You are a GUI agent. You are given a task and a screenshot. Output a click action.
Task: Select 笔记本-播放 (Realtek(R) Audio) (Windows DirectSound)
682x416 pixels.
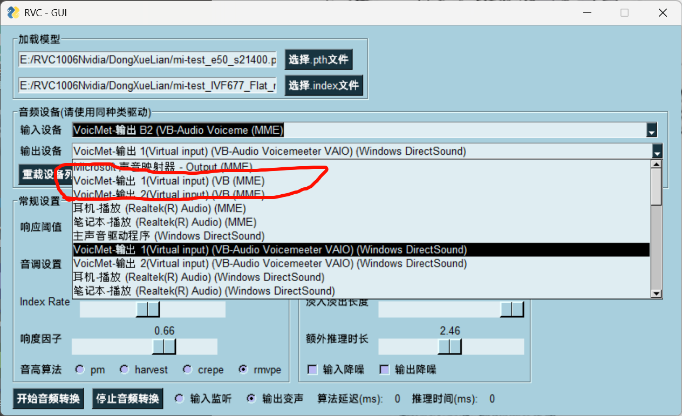(361, 291)
